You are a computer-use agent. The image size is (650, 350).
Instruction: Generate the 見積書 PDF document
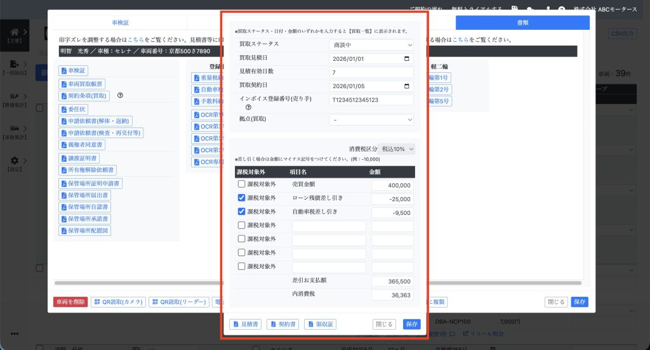point(245,324)
